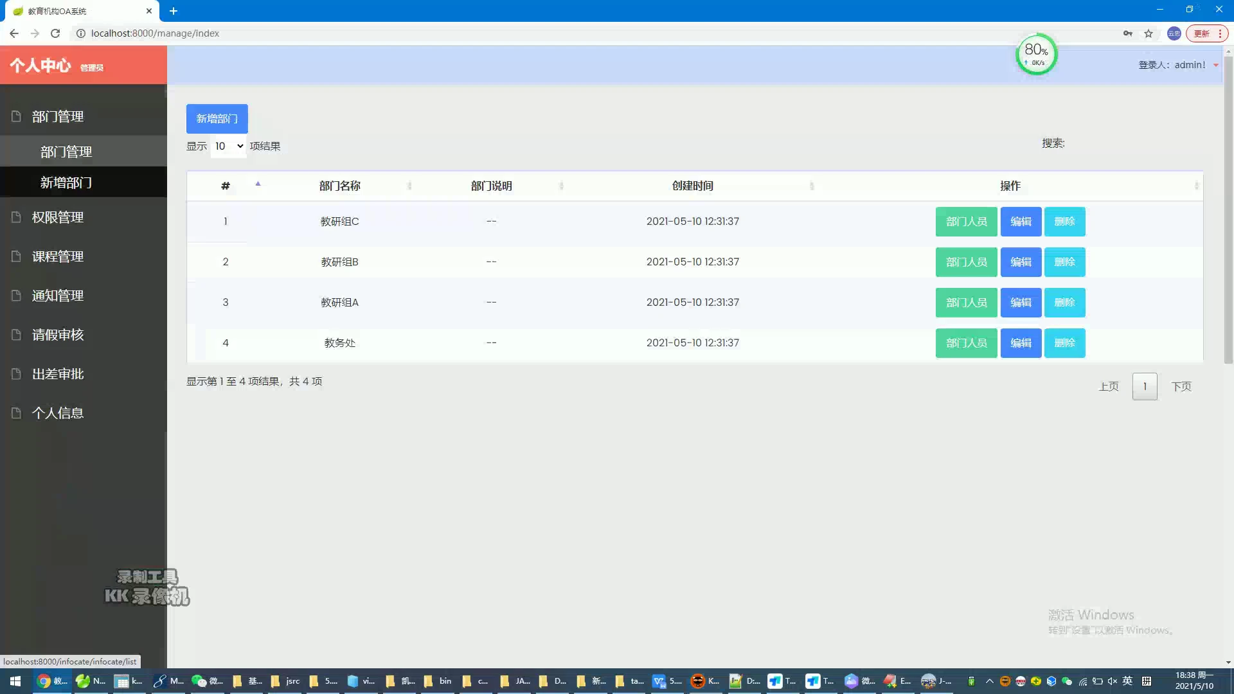Screen dimensions: 1234x694
Task: Open 通知管理 via its sidebar icon
Action: tap(16, 296)
